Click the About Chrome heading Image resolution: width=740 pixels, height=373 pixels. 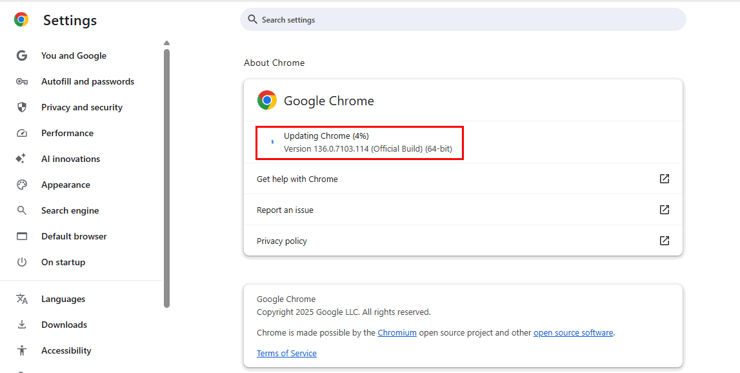click(274, 63)
